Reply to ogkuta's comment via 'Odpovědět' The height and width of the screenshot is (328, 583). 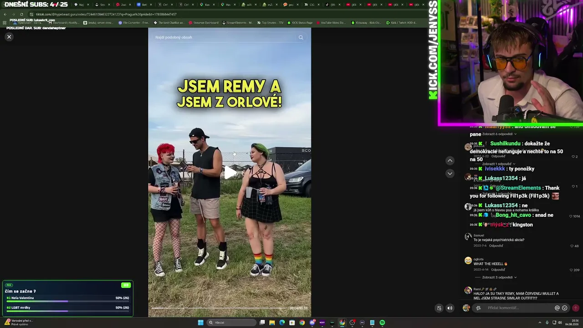(x=498, y=270)
